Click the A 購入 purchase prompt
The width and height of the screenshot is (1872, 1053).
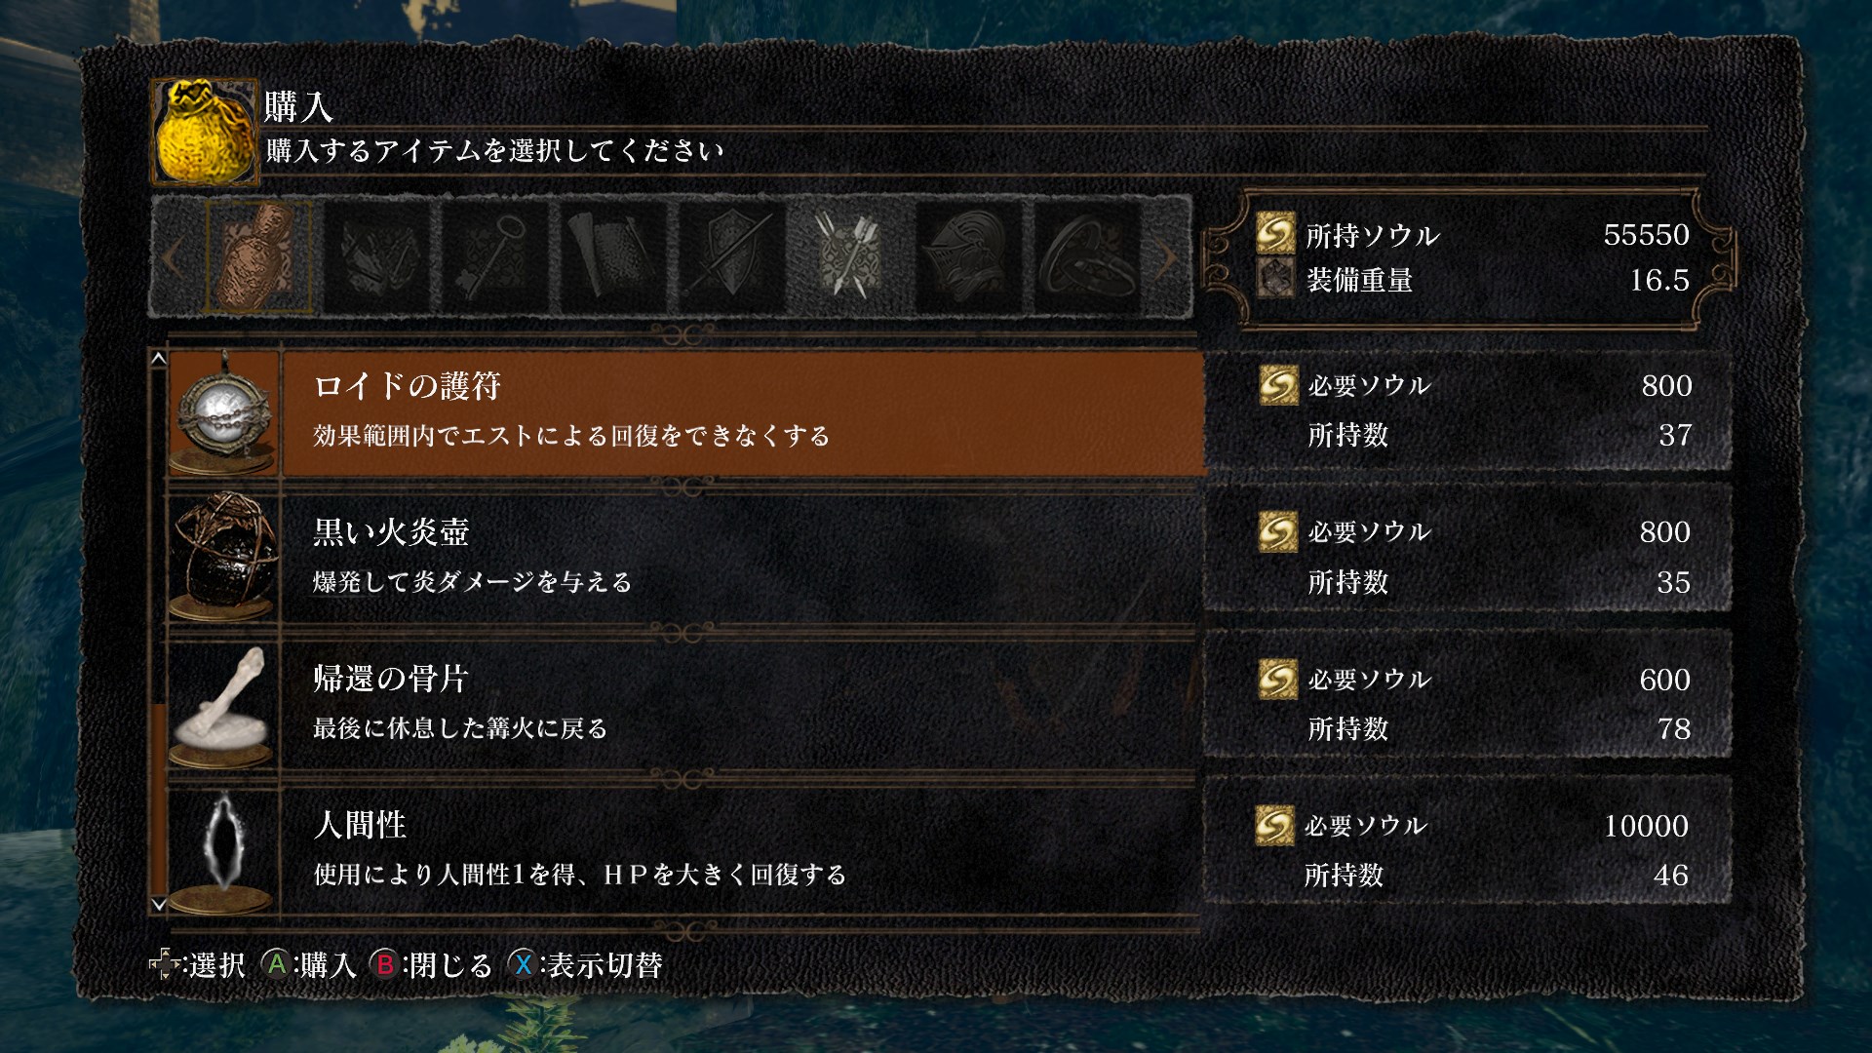coord(310,965)
